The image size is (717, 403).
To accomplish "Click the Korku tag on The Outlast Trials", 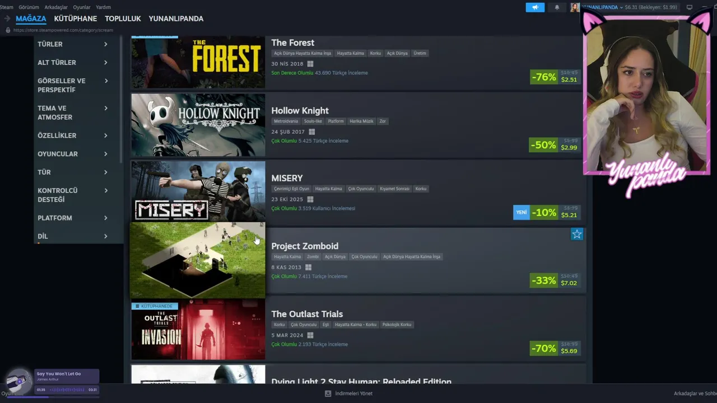I will (280, 325).
